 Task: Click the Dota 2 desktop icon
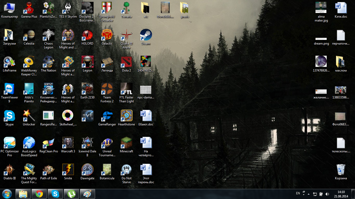tap(127, 64)
